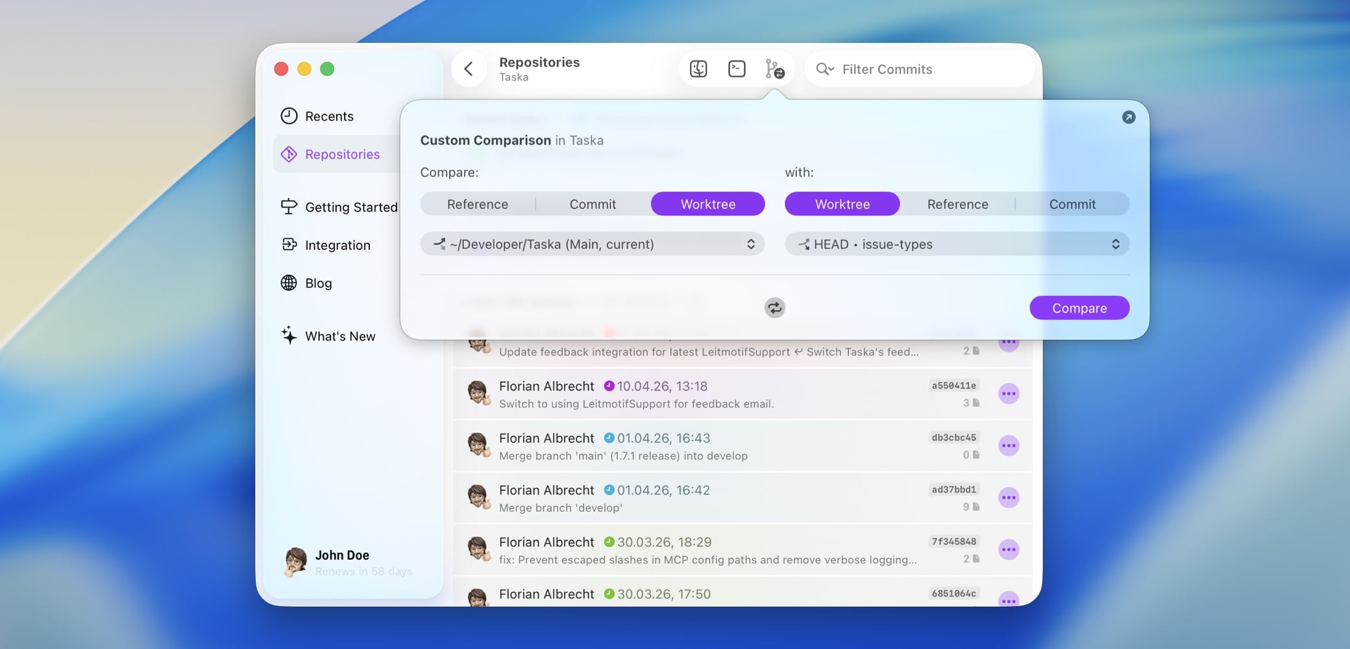
Task: Open Recents in the sidebar
Action: (x=329, y=116)
